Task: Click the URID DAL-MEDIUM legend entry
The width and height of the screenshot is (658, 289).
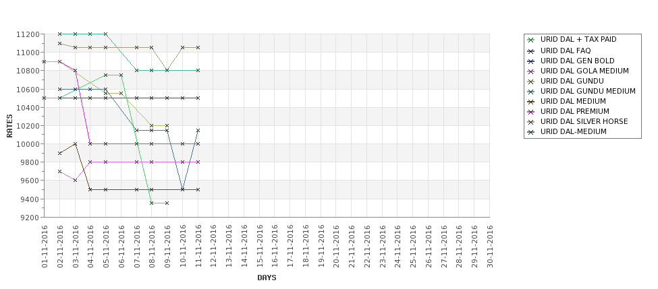Action: click(567, 131)
